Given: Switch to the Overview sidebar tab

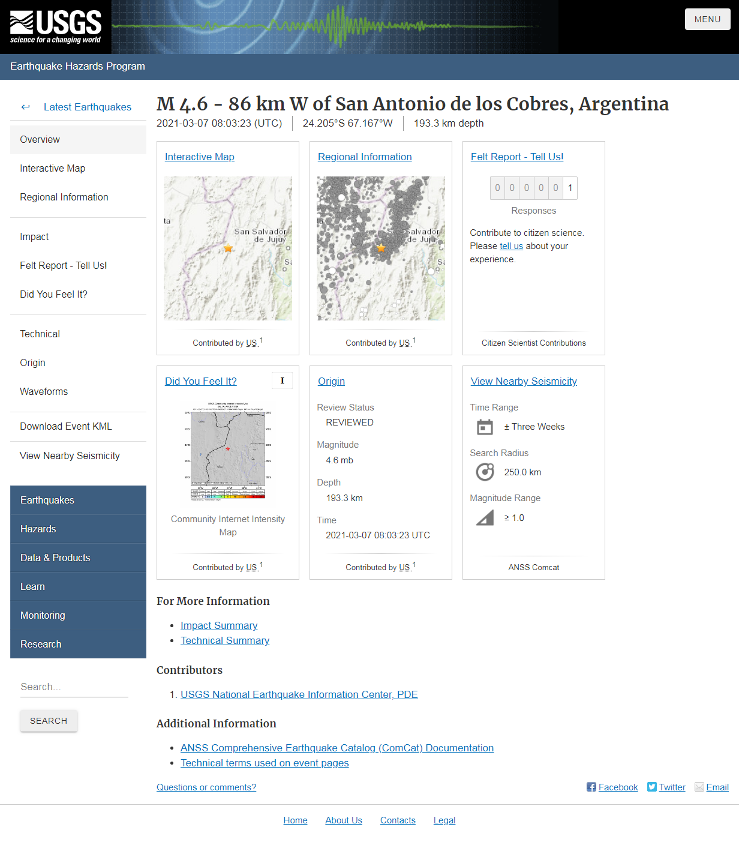Looking at the screenshot, I should (40, 139).
